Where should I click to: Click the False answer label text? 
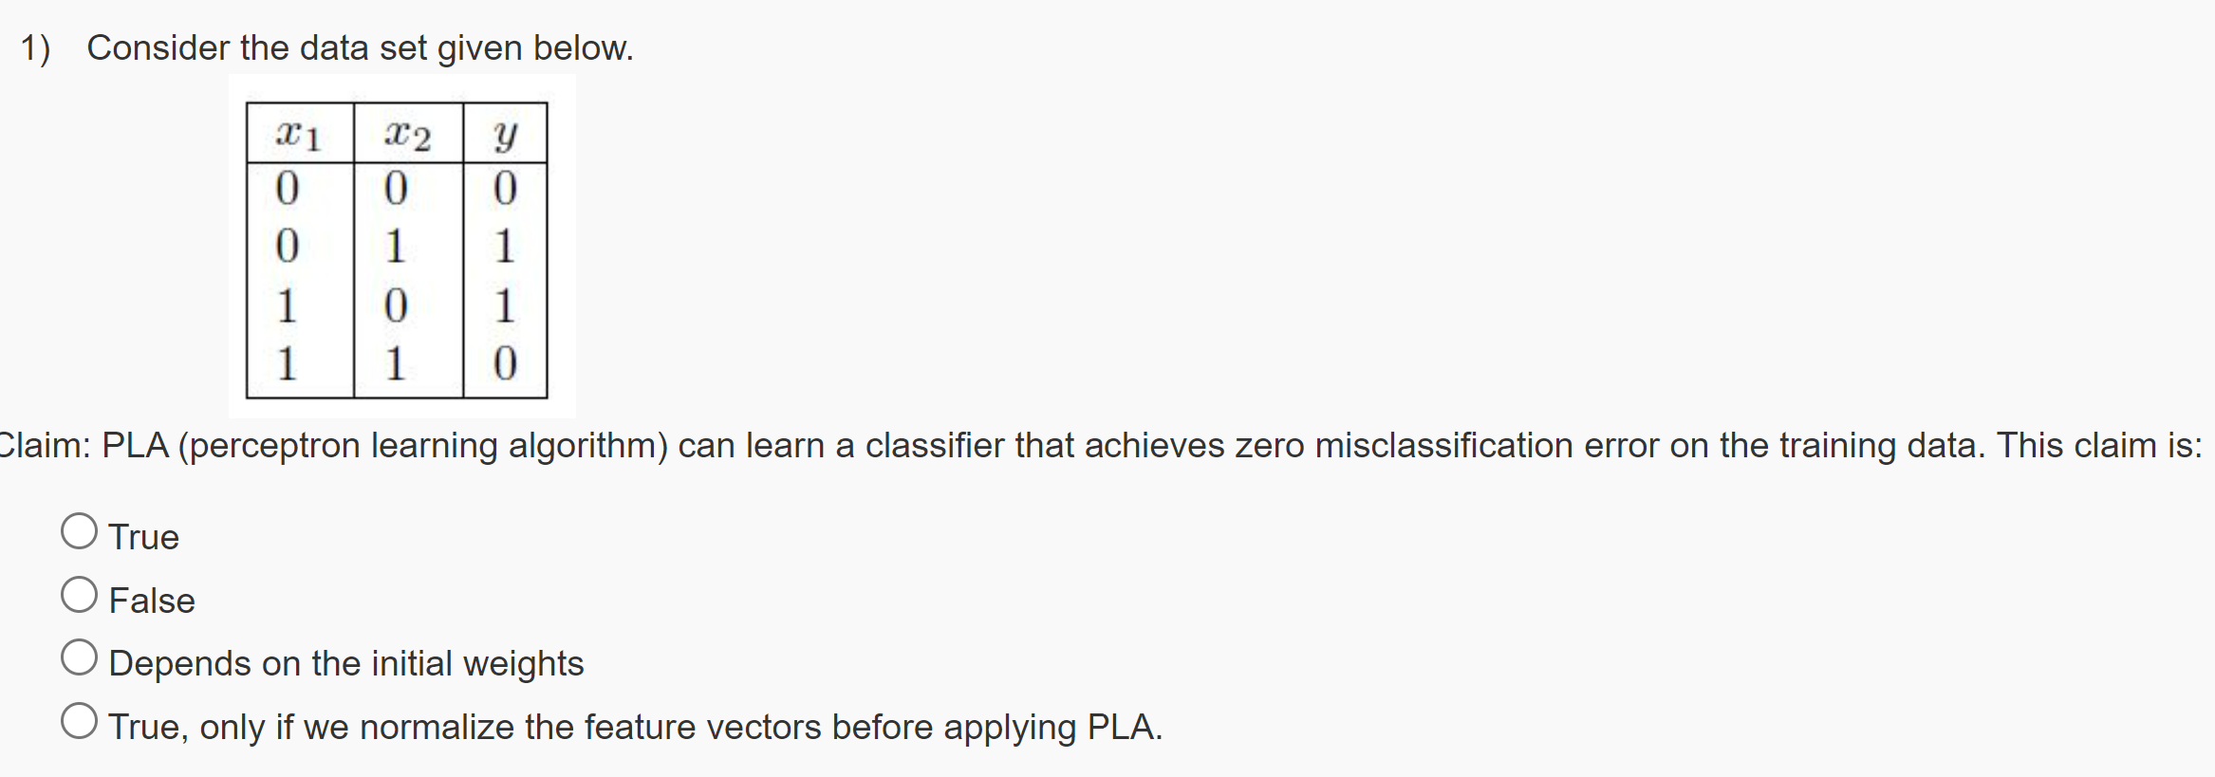pos(152,600)
